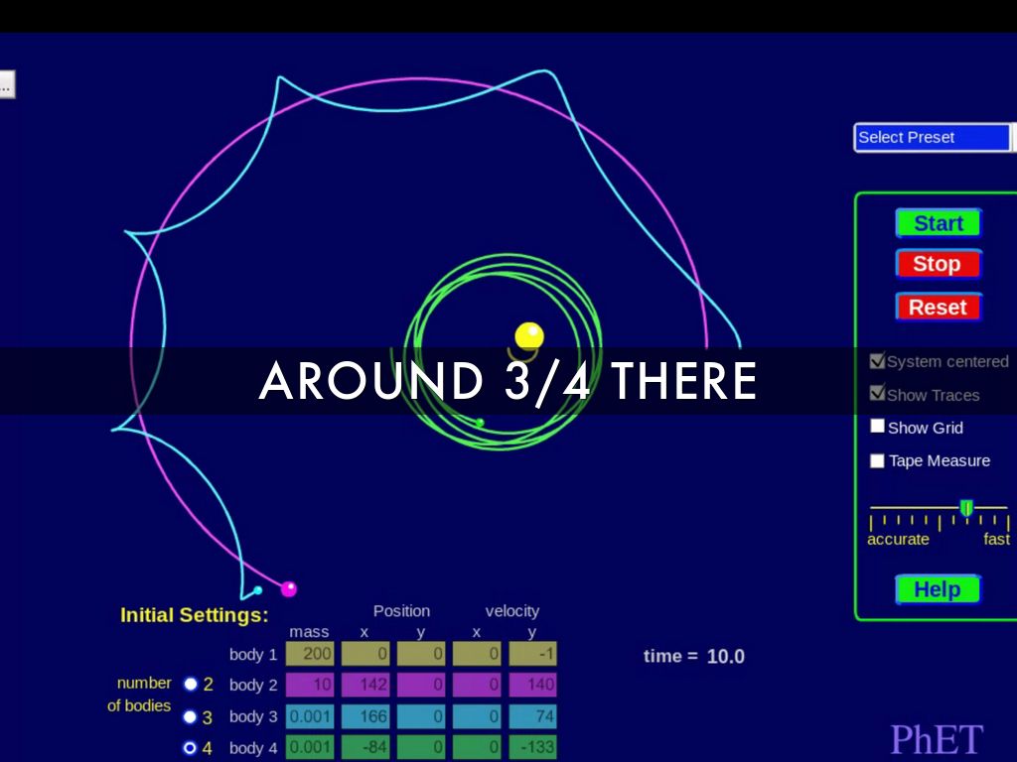Open the Help button
Image resolution: width=1017 pixels, height=762 pixels.
(937, 589)
